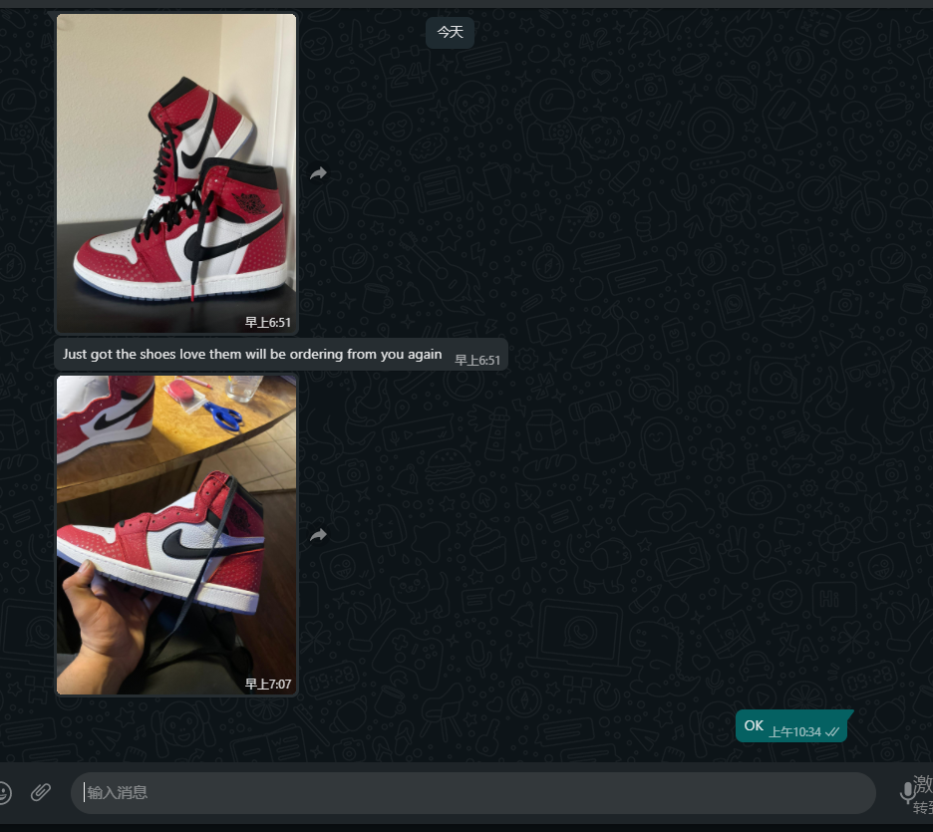Click the double-check read receipt on OK
This screenshot has width=933, height=832.
pyautogui.click(x=832, y=732)
